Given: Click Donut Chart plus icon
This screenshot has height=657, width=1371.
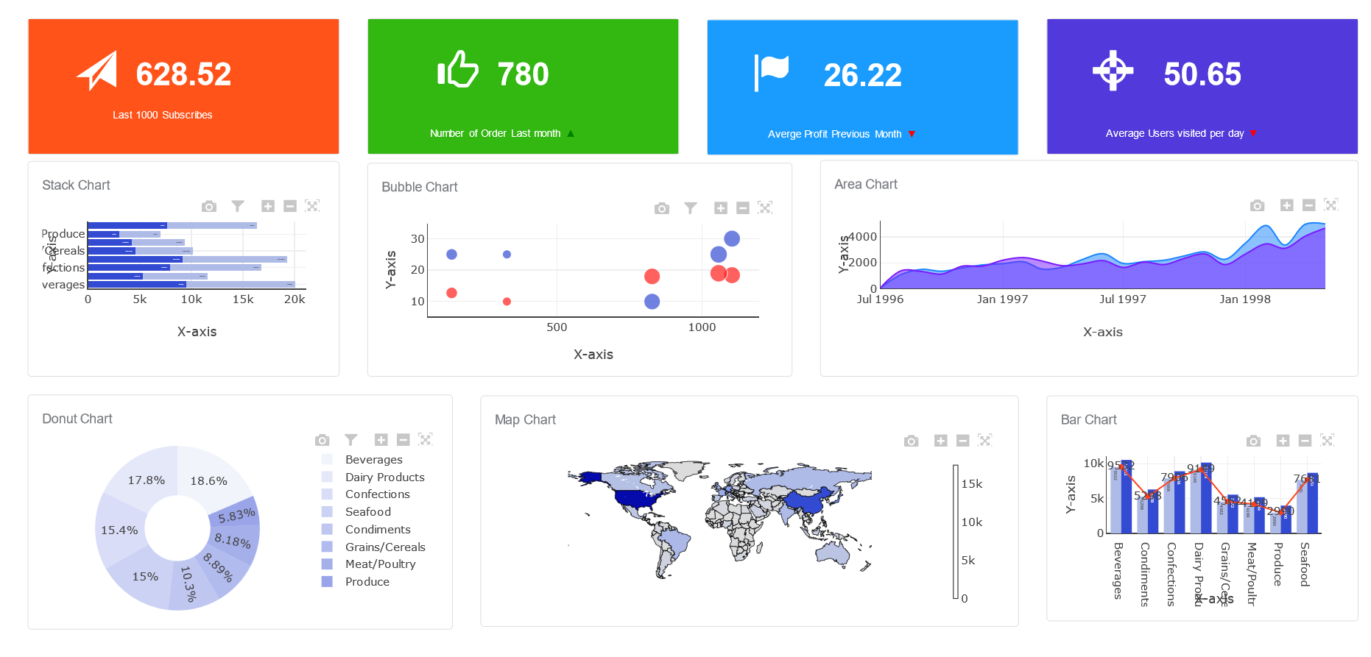Looking at the screenshot, I should click(x=381, y=440).
